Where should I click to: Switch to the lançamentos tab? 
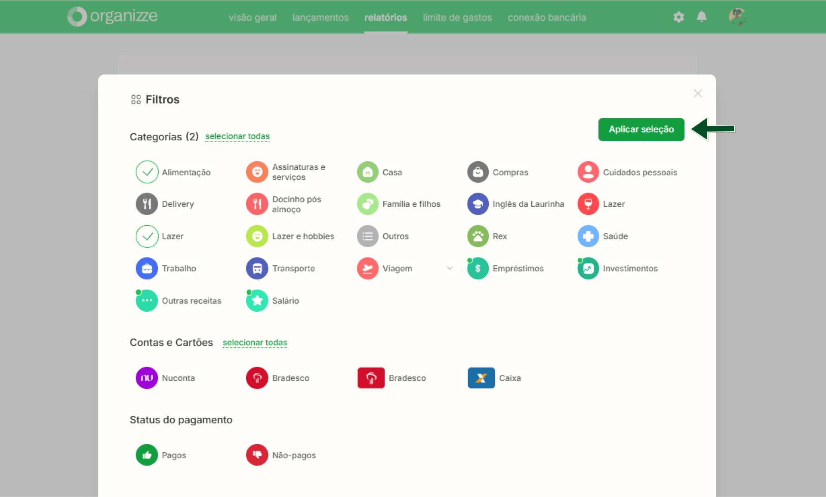pyautogui.click(x=320, y=17)
